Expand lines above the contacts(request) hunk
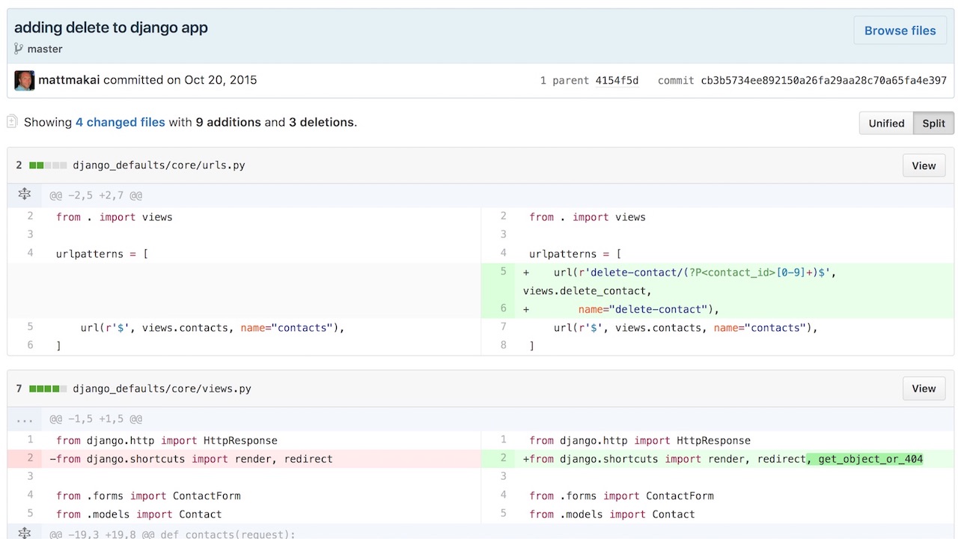The height and width of the screenshot is (539, 958). (x=25, y=532)
